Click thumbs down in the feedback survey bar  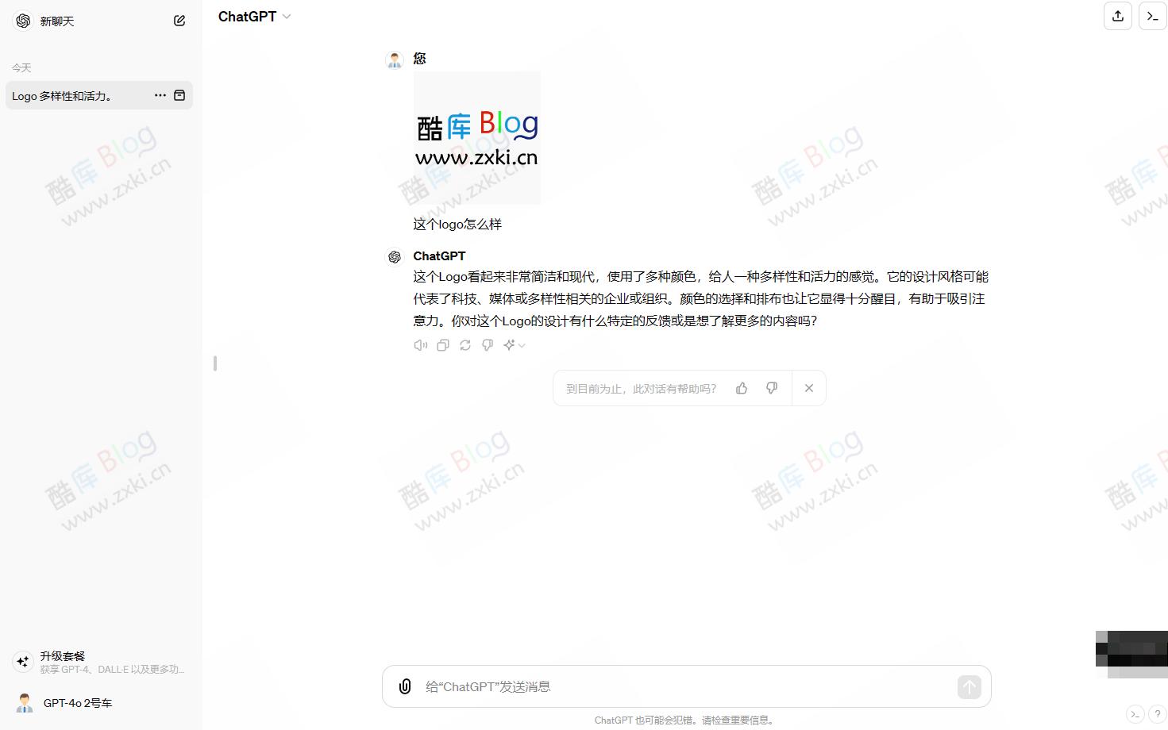(x=771, y=388)
